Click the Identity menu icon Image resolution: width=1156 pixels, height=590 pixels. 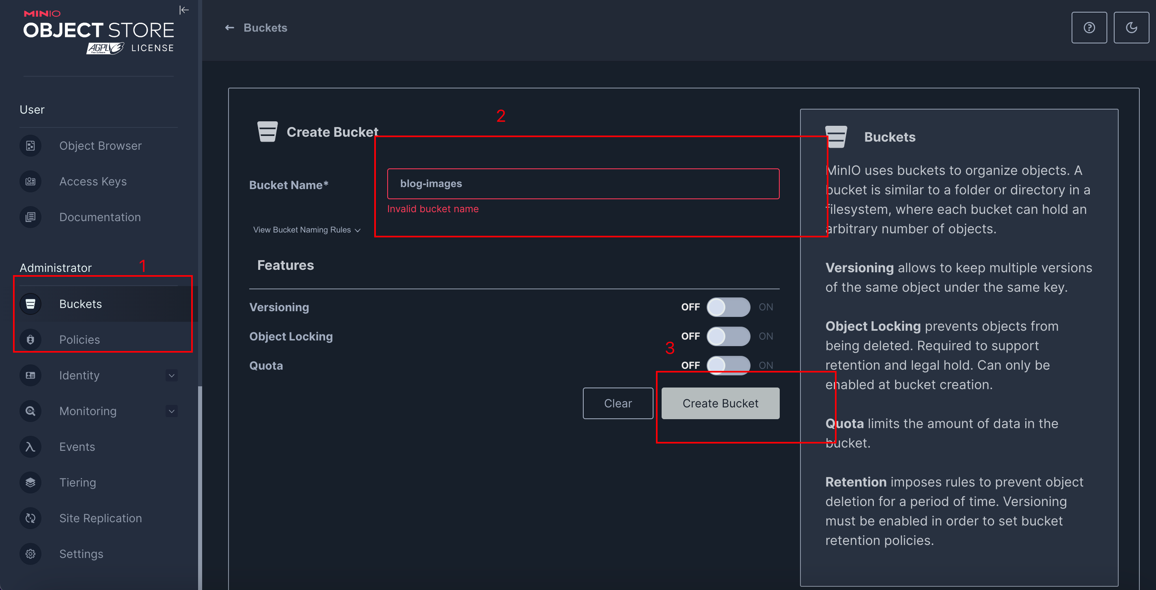point(30,375)
